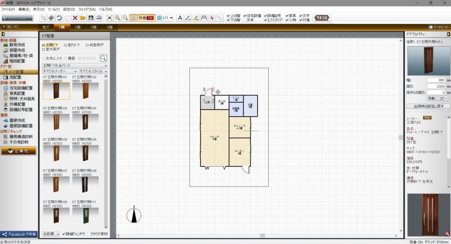451x244 pixels.
Task: Click the red delete X toolbar icon
Action: click(75, 18)
